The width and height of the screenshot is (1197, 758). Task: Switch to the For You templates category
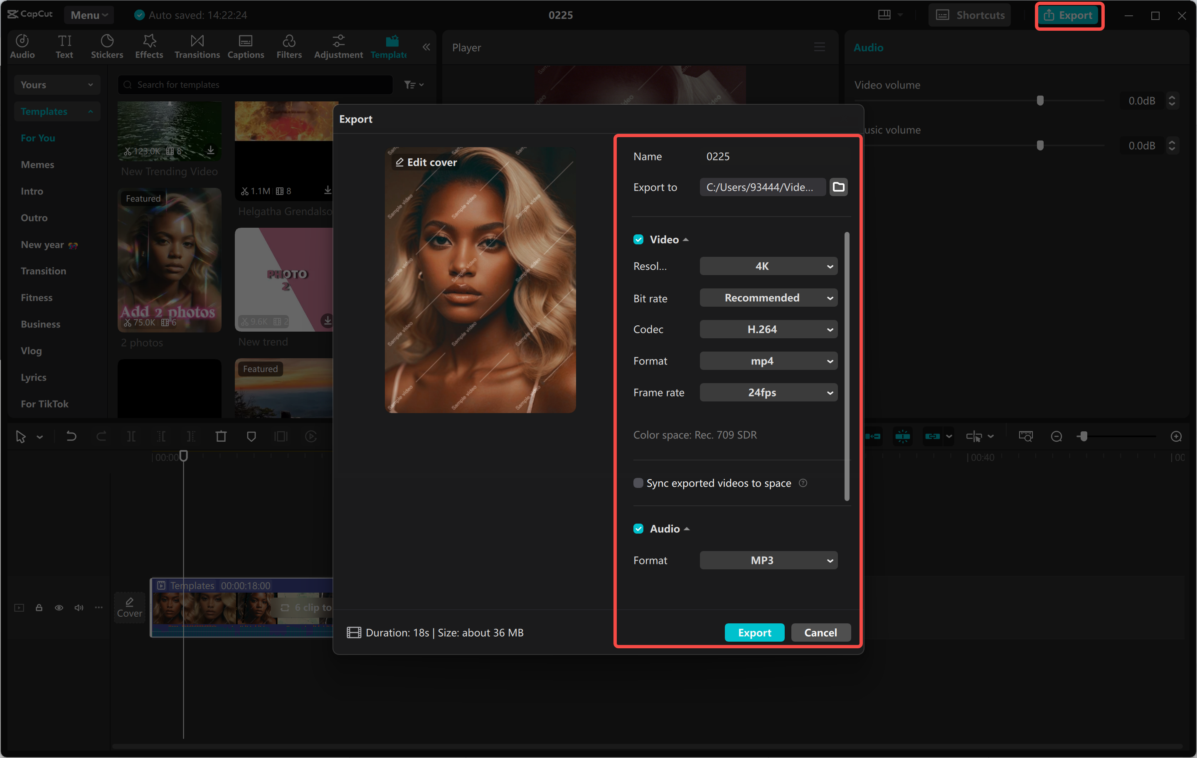(38, 138)
